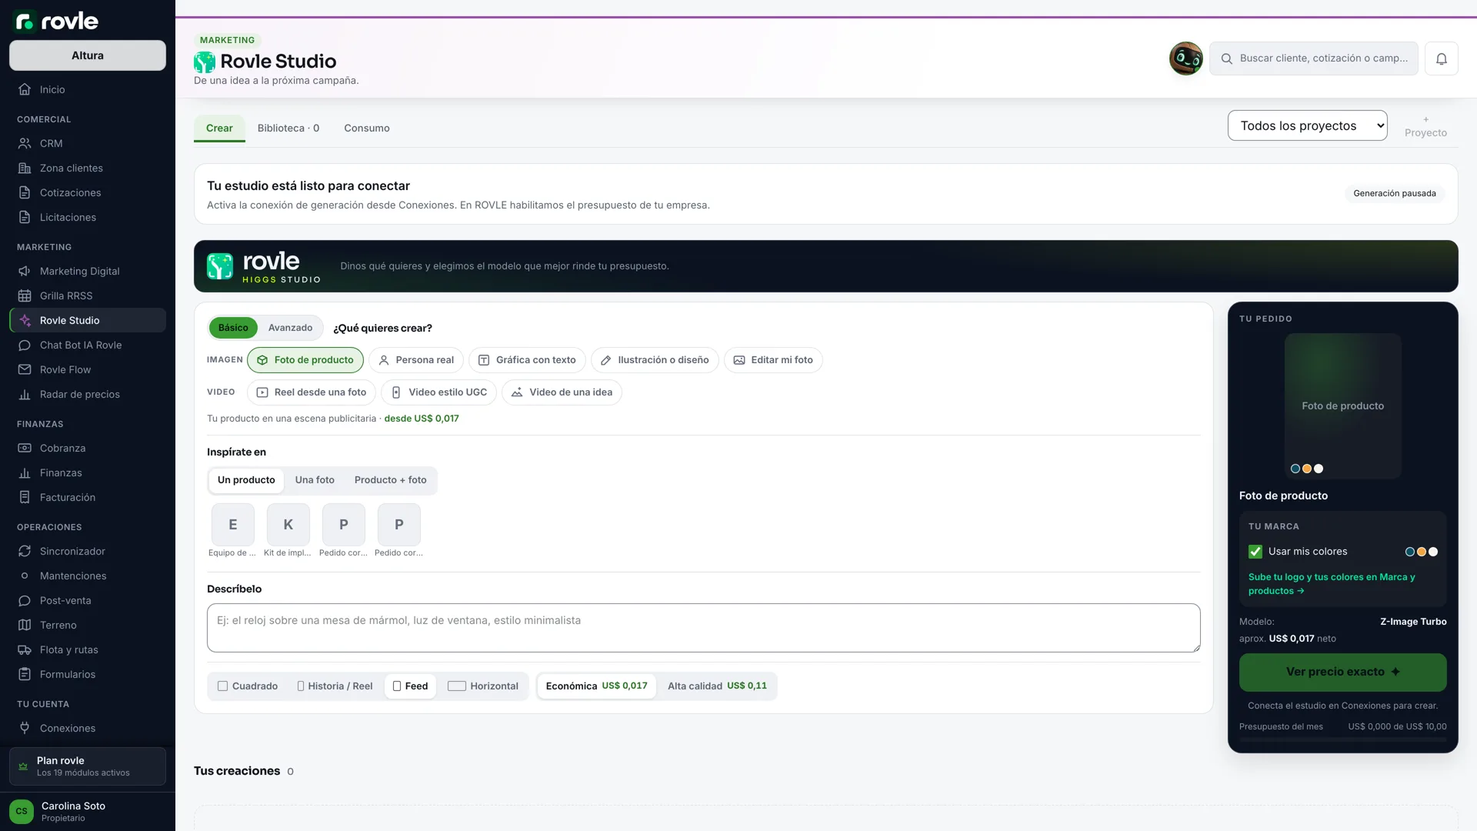1477x831 pixels.
Task: Open CRM from sidebar
Action: (88, 143)
